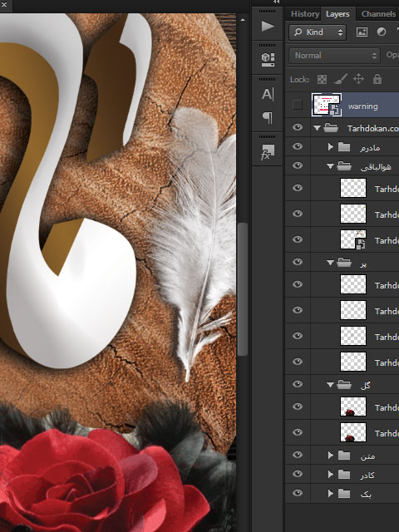Select folder icon of متن group

pyautogui.click(x=344, y=456)
